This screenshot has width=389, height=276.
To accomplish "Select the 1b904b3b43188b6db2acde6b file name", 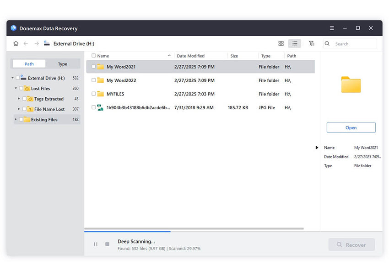I will click(138, 107).
